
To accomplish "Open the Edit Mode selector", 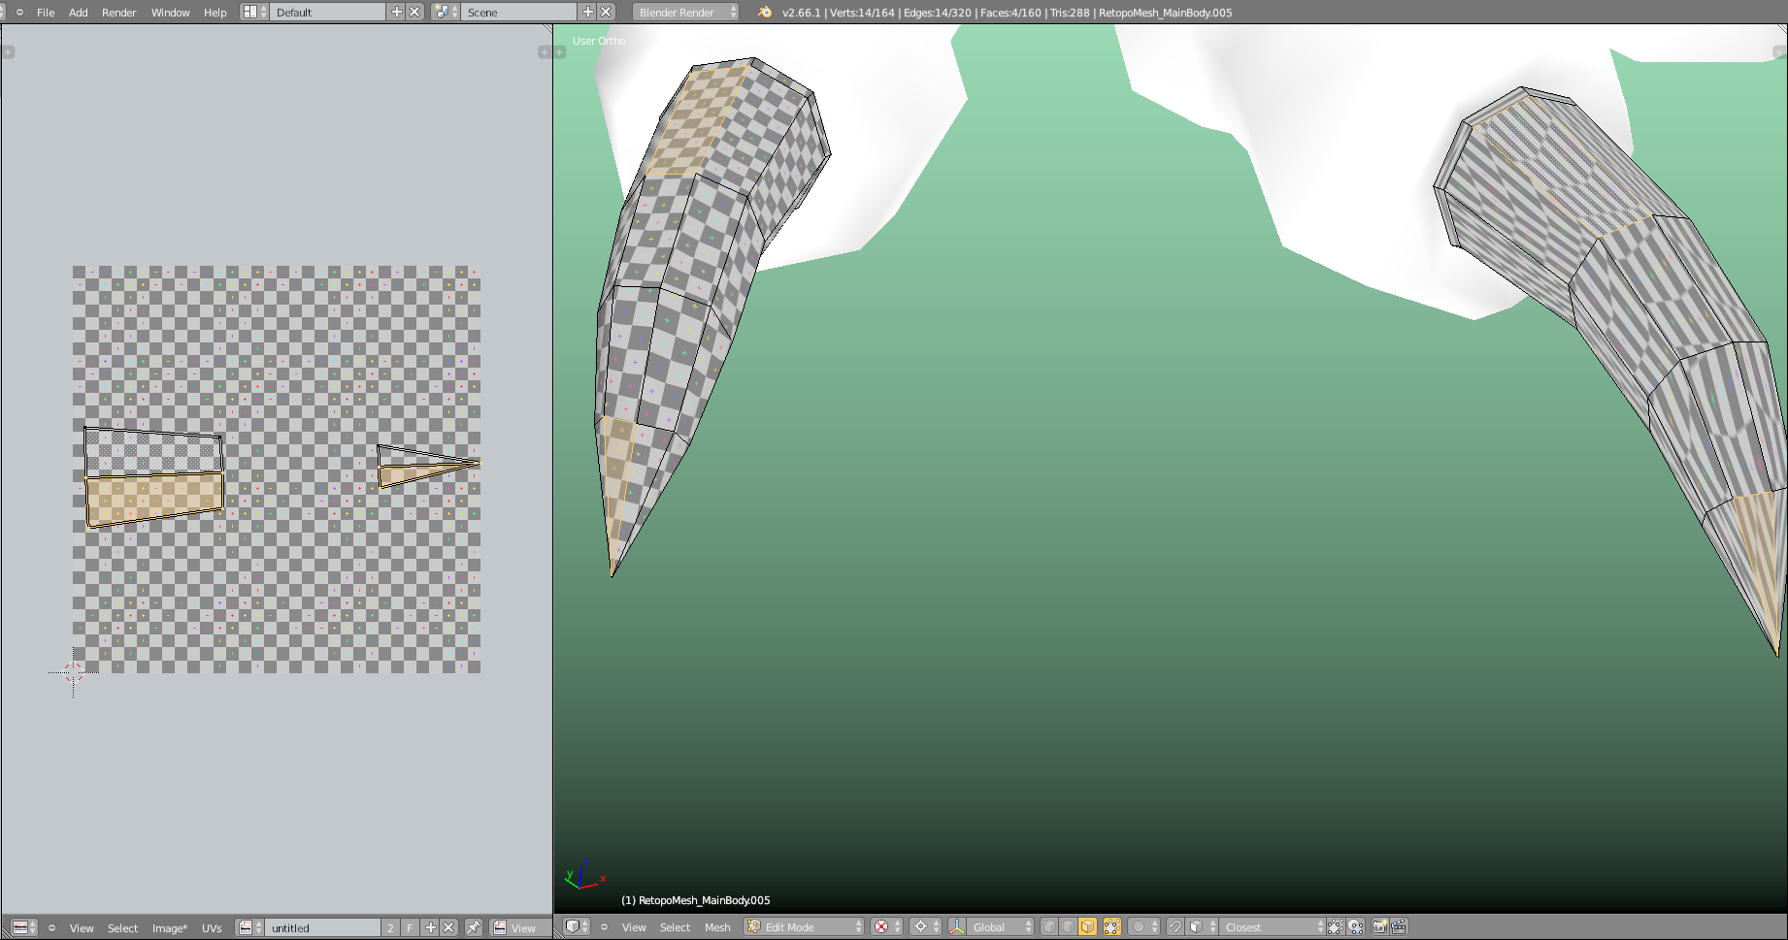I will (x=804, y=926).
